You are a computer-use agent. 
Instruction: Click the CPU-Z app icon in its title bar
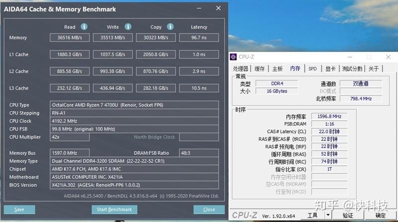coord(233,57)
